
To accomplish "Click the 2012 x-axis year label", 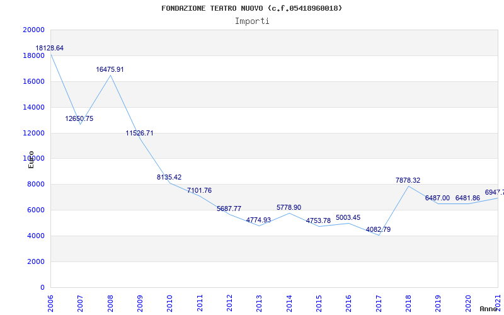I will (229, 303).
